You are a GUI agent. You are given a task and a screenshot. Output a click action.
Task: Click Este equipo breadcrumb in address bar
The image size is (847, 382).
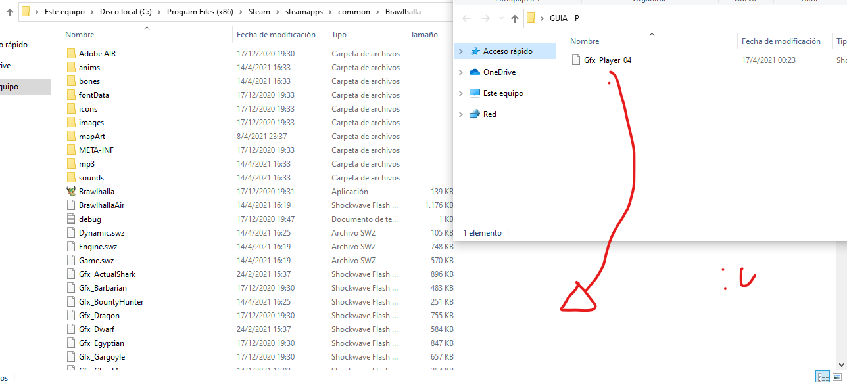[65, 12]
